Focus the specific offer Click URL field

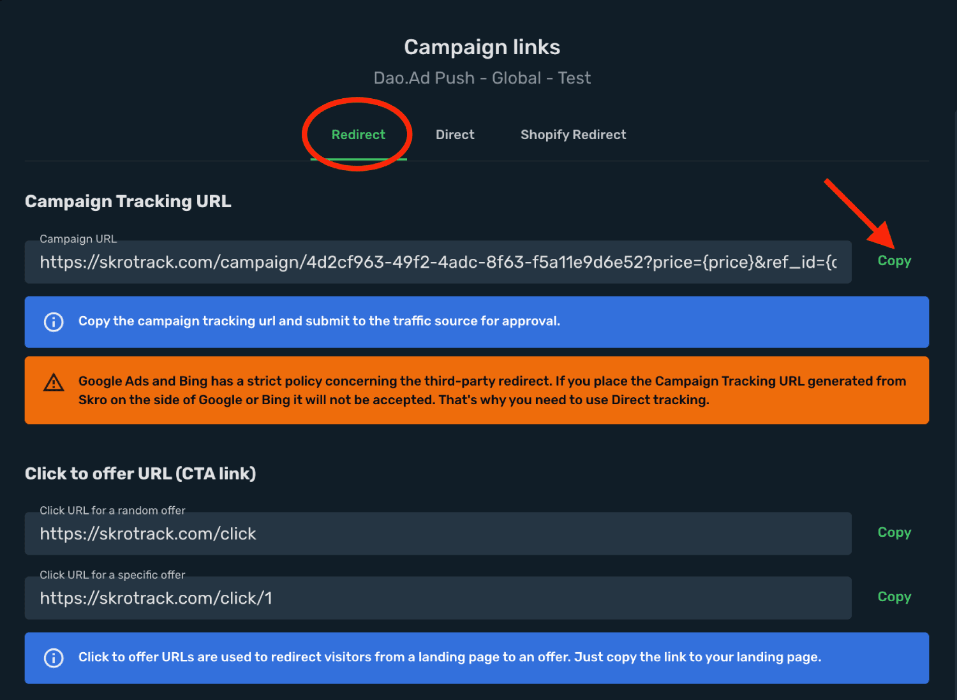tap(438, 598)
